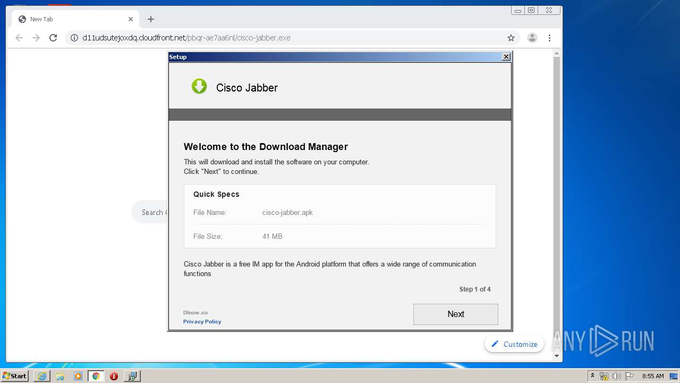
Task: Open the Windows Start menu
Action: pyautogui.click(x=14, y=376)
